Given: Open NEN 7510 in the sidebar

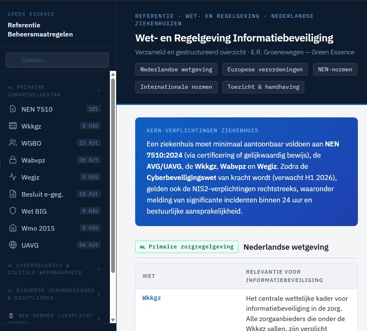Looking at the screenshot, I should (x=55, y=109).
